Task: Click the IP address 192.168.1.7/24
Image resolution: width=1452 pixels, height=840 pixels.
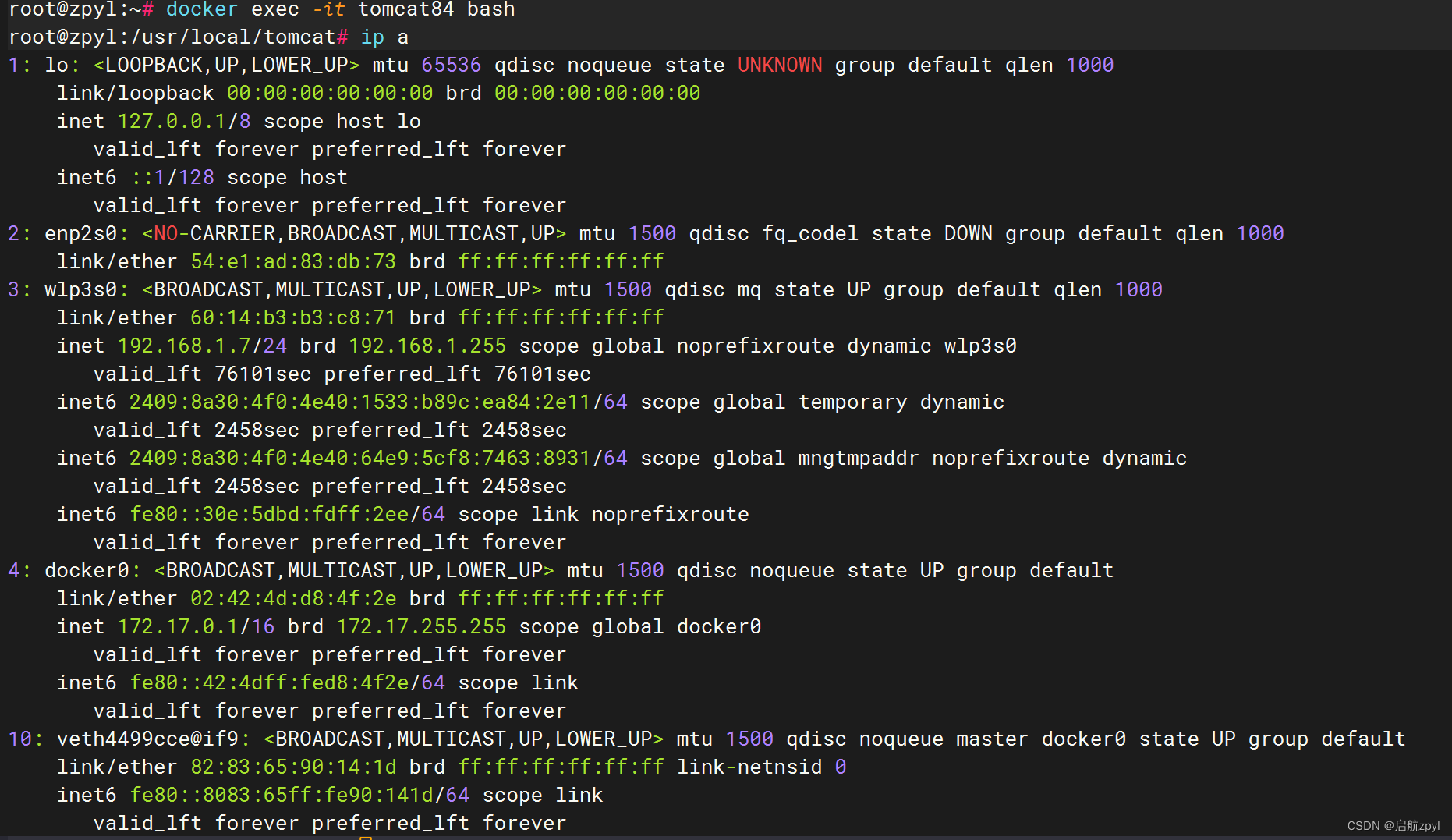Action: pos(202,346)
